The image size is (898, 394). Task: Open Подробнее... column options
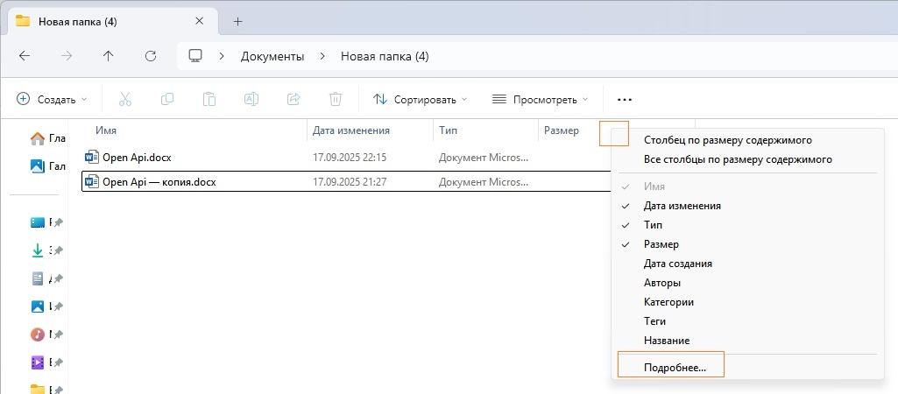[674, 368]
